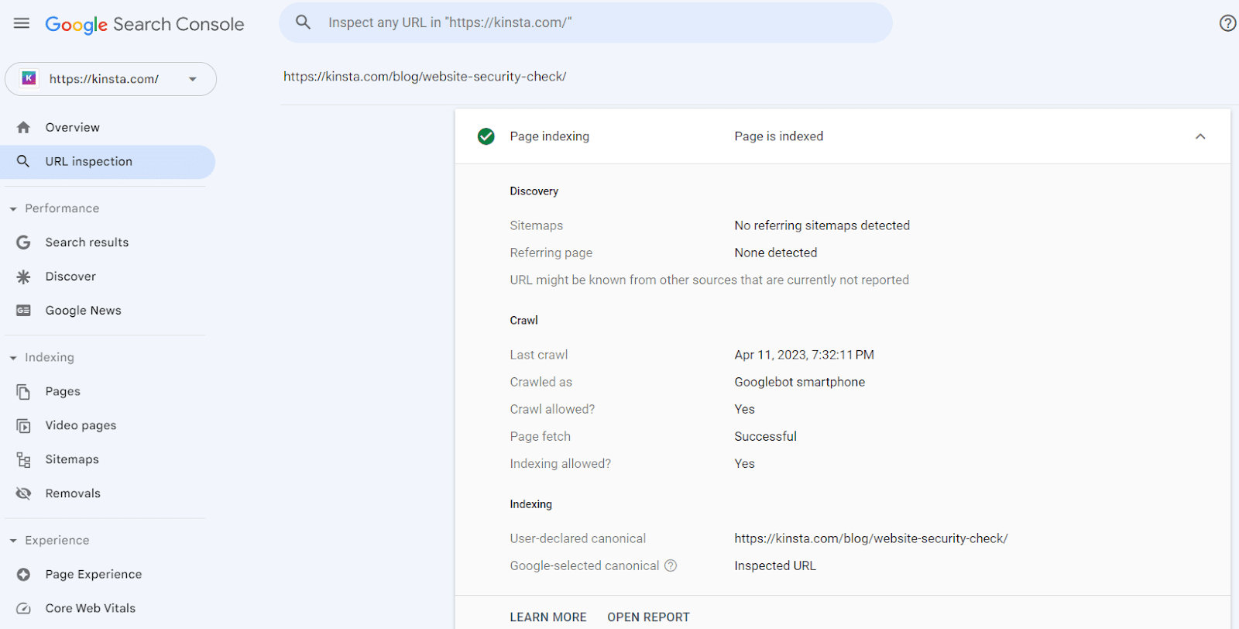This screenshot has width=1239, height=629.
Task: Collapse the Indexing sidebar group
Action: [x=13, y=358]
